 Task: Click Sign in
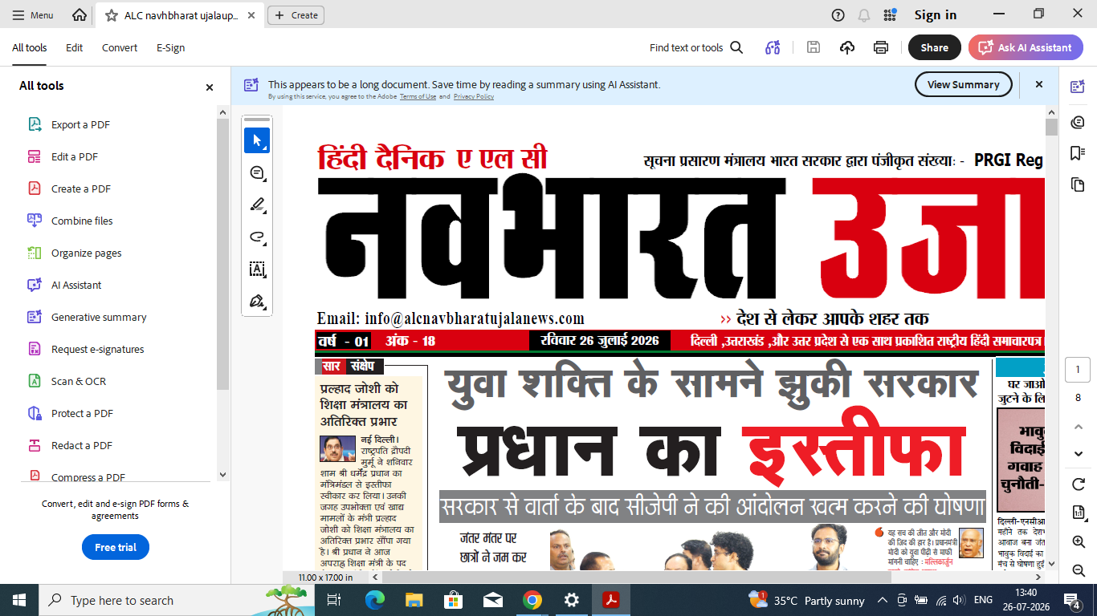pos(936,14)
